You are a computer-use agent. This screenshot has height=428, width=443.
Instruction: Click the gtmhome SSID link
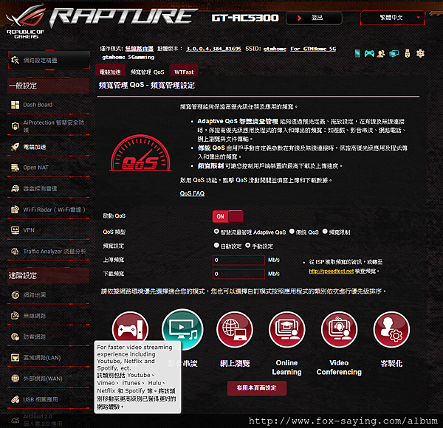point(275,49)
